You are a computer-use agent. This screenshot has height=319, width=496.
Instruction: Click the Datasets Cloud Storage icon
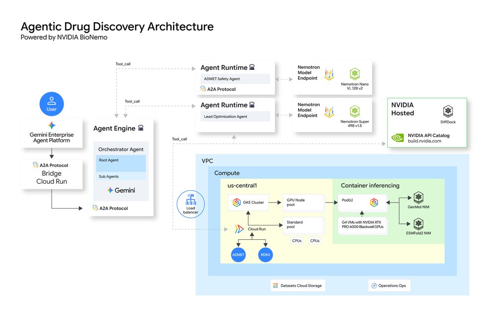(275, 285)
